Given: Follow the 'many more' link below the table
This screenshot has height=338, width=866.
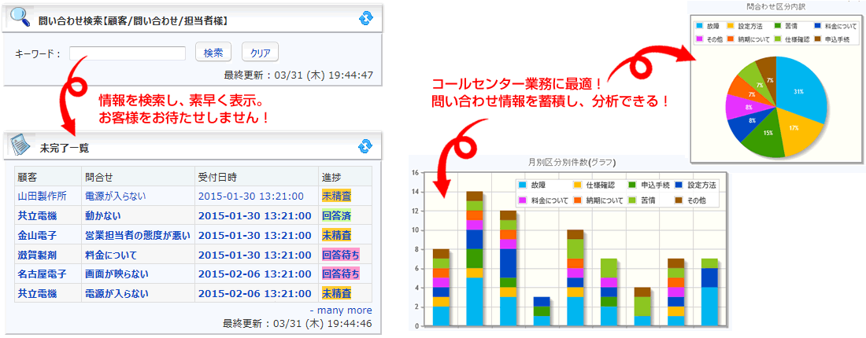Looking at the screenshot, I should click(342, 310).
